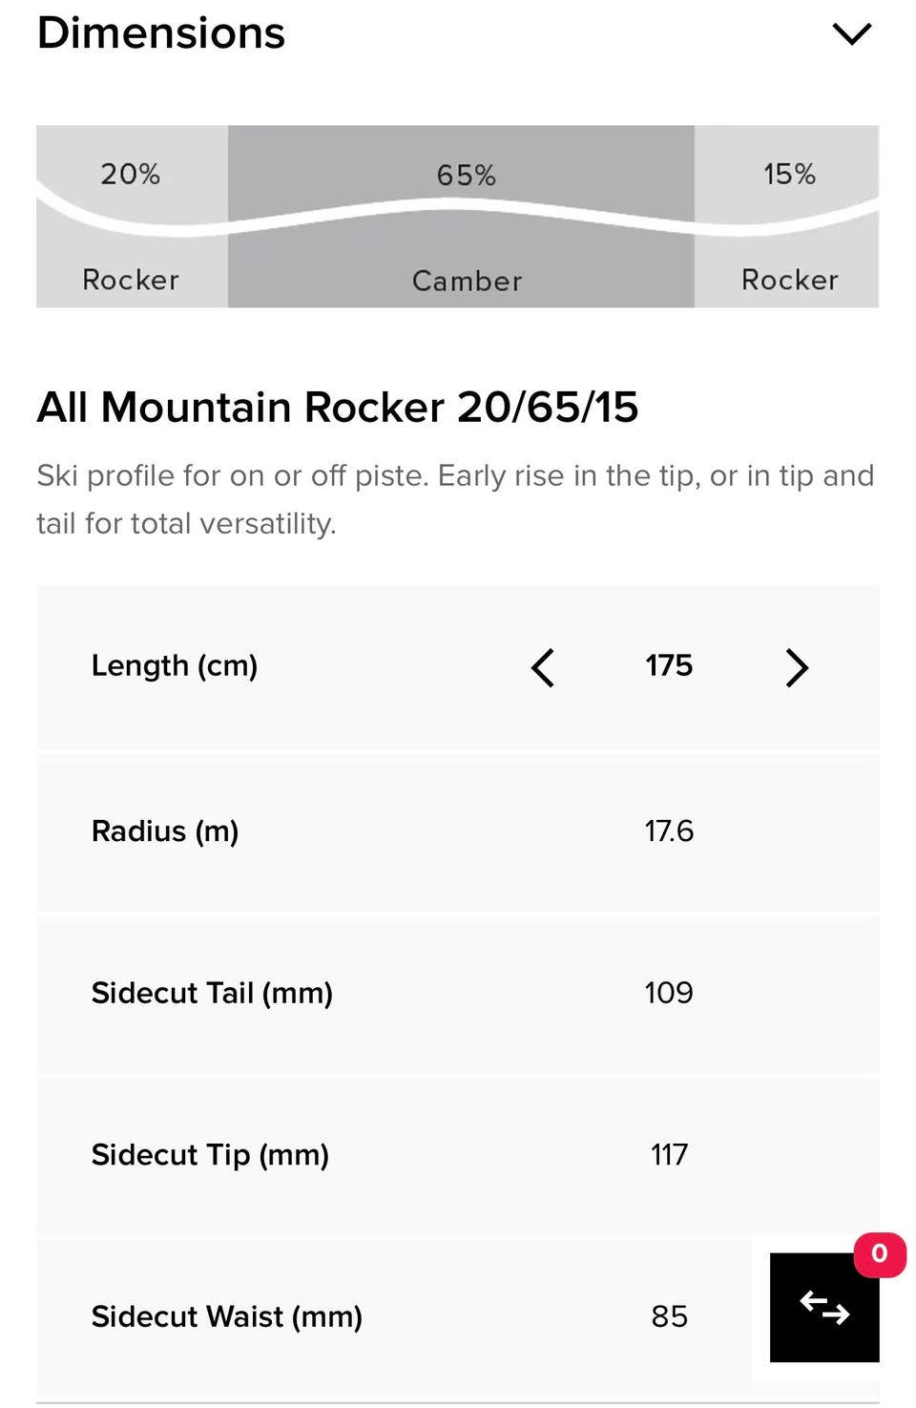Collapse the Dimensions section chevron
916x1408 pixels.
point(851,34)
